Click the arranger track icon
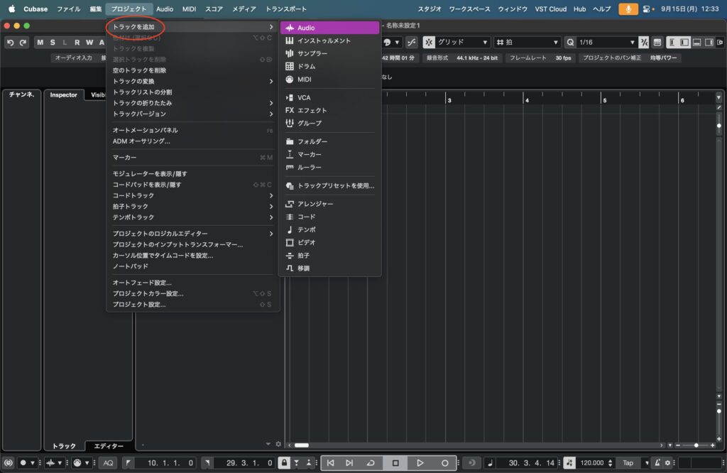 290,204
